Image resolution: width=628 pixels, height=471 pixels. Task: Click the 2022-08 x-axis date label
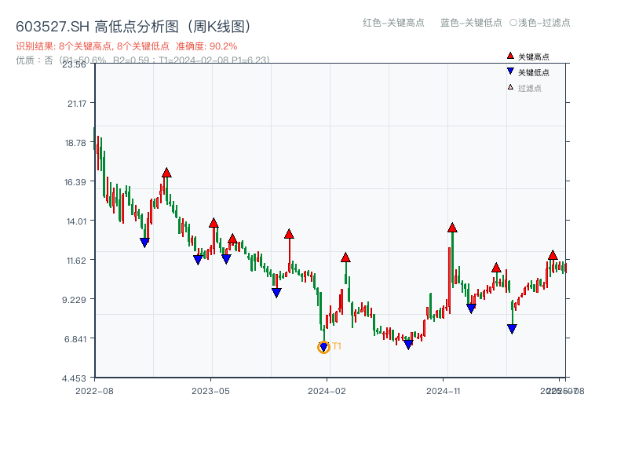coord(94,391)
